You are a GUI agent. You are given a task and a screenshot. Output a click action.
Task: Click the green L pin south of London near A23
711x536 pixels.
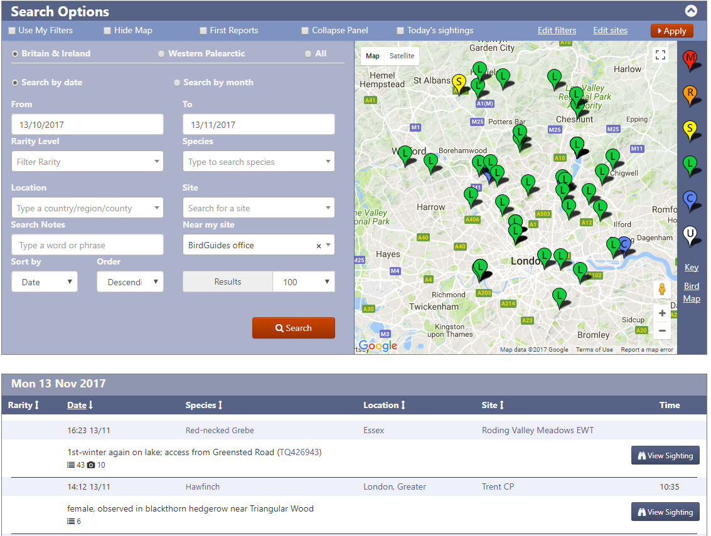[560, 298]
